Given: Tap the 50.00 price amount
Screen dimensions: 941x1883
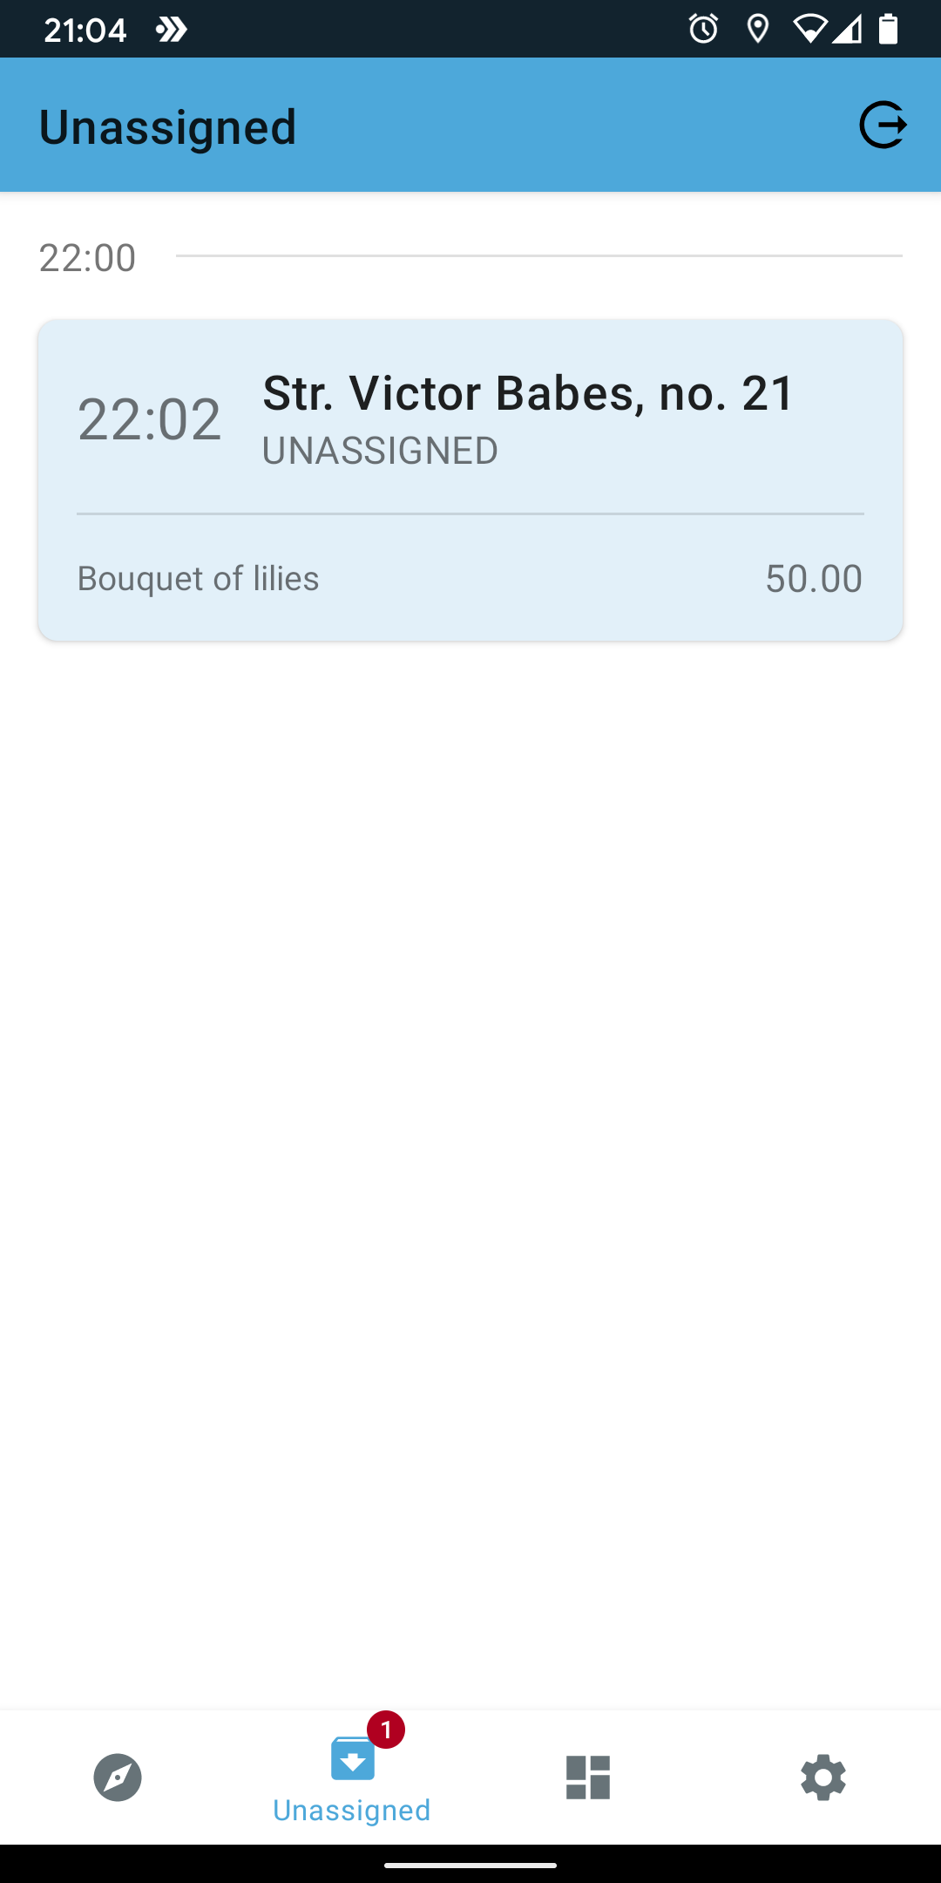Looking at the screenshot, I should pos(814,579).
